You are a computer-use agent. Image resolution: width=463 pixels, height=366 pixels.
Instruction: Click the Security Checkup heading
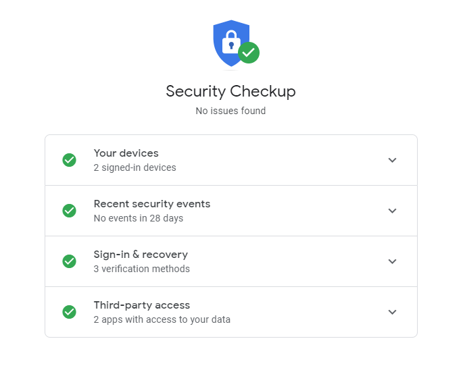point(230,91)
